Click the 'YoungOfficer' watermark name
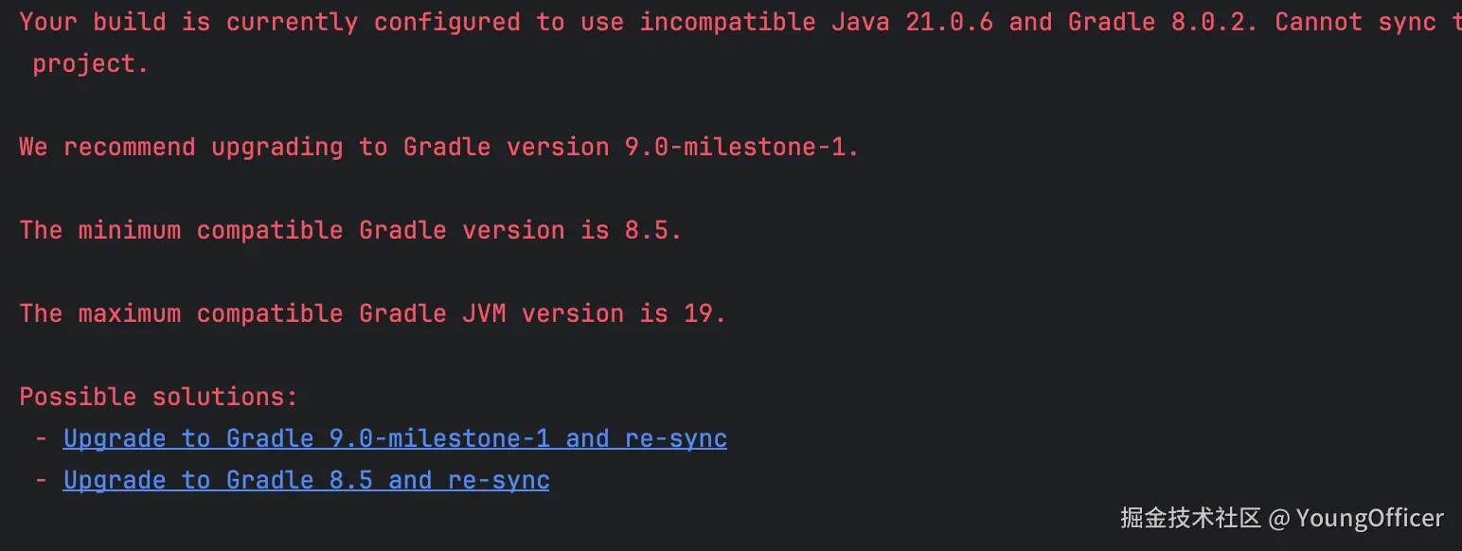The image size is (1462, 551). coord(1369,518)
